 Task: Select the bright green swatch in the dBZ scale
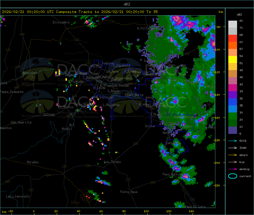[233, 116]
